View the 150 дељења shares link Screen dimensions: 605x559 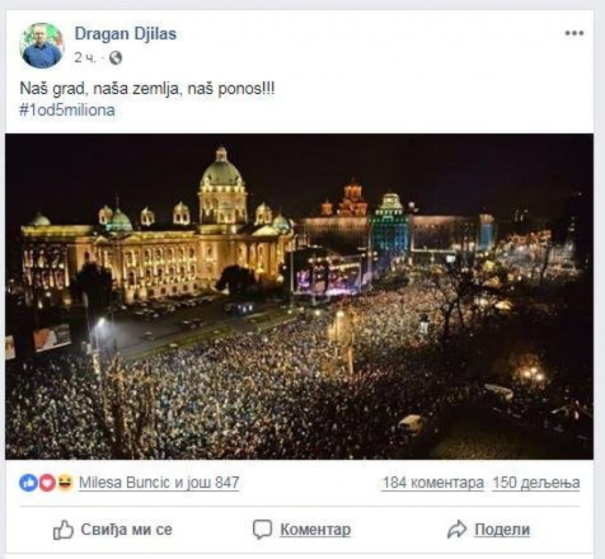click(536, 482)
